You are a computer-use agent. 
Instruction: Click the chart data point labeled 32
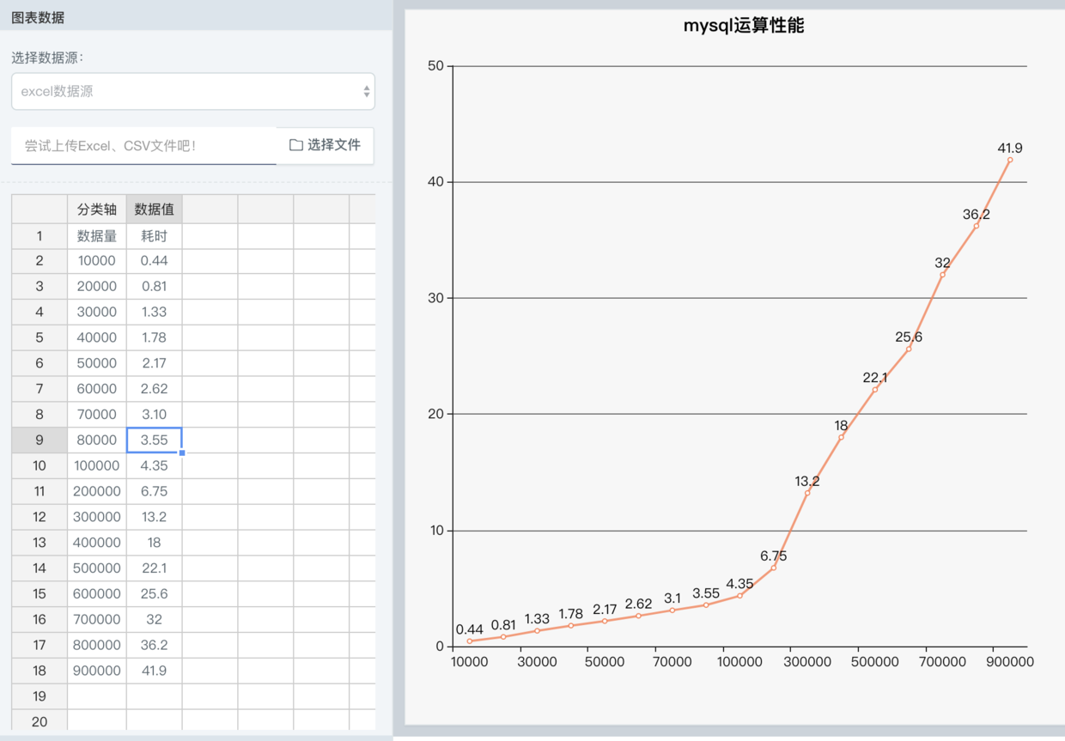tap(942, 274)
